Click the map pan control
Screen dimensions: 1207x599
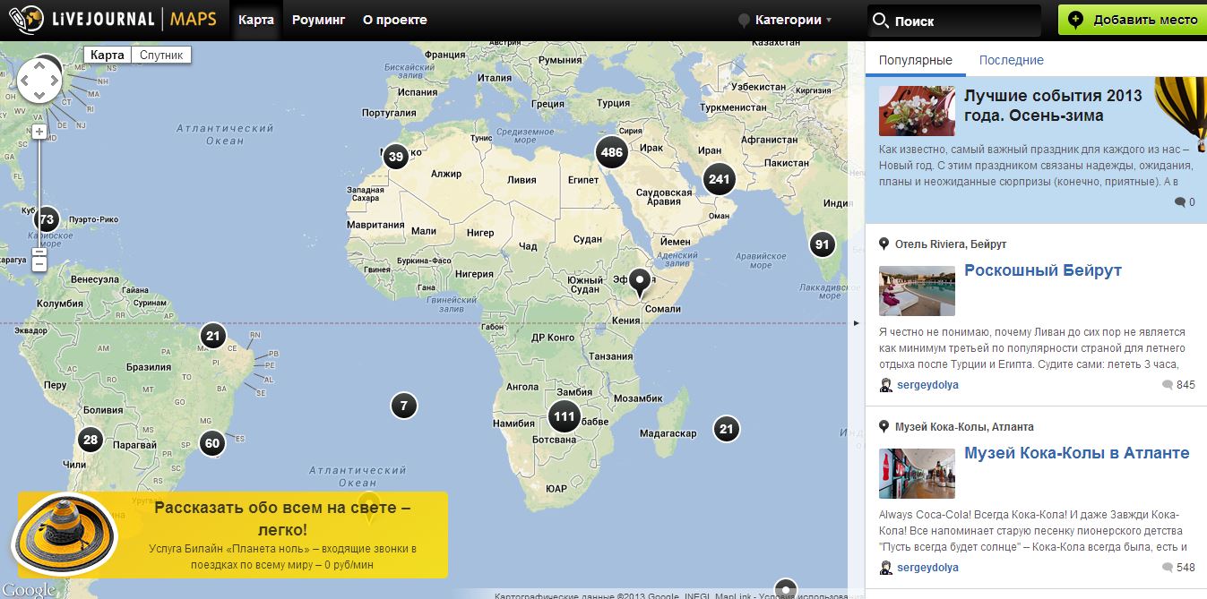coord(39,81)
